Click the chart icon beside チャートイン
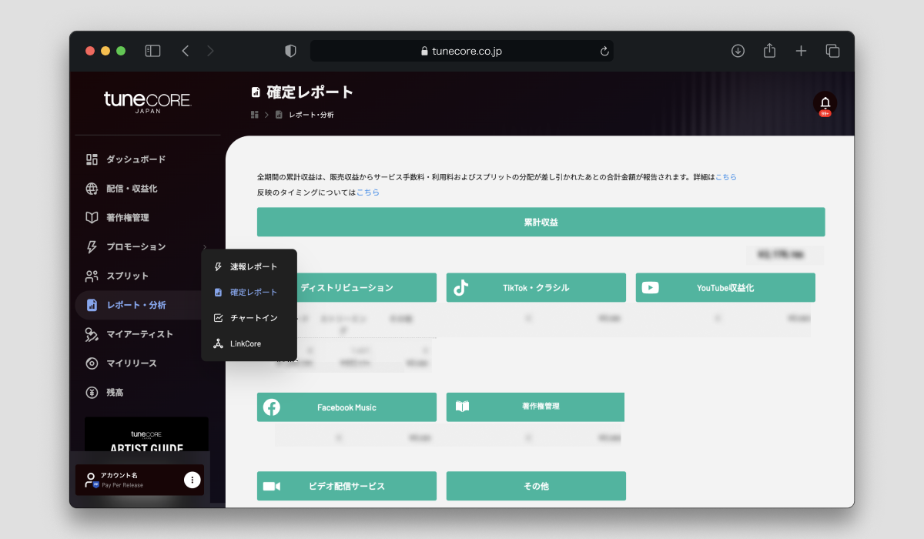This screenshot has width=924, height=539. coord(218,317)
